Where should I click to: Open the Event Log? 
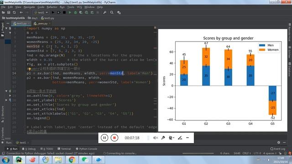[278, 149]
